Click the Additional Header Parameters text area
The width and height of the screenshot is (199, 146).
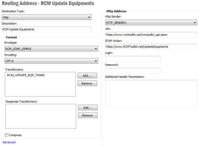pos(151,94)
